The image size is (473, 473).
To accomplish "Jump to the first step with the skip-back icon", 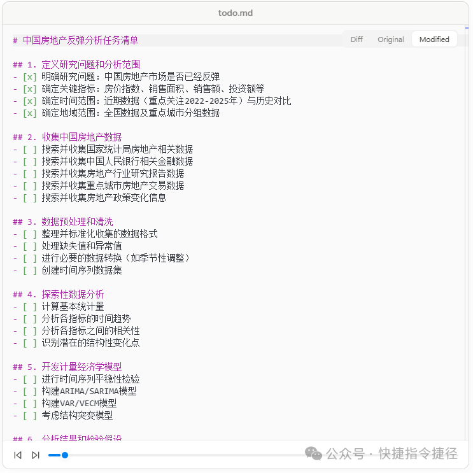I will (18, 455).
